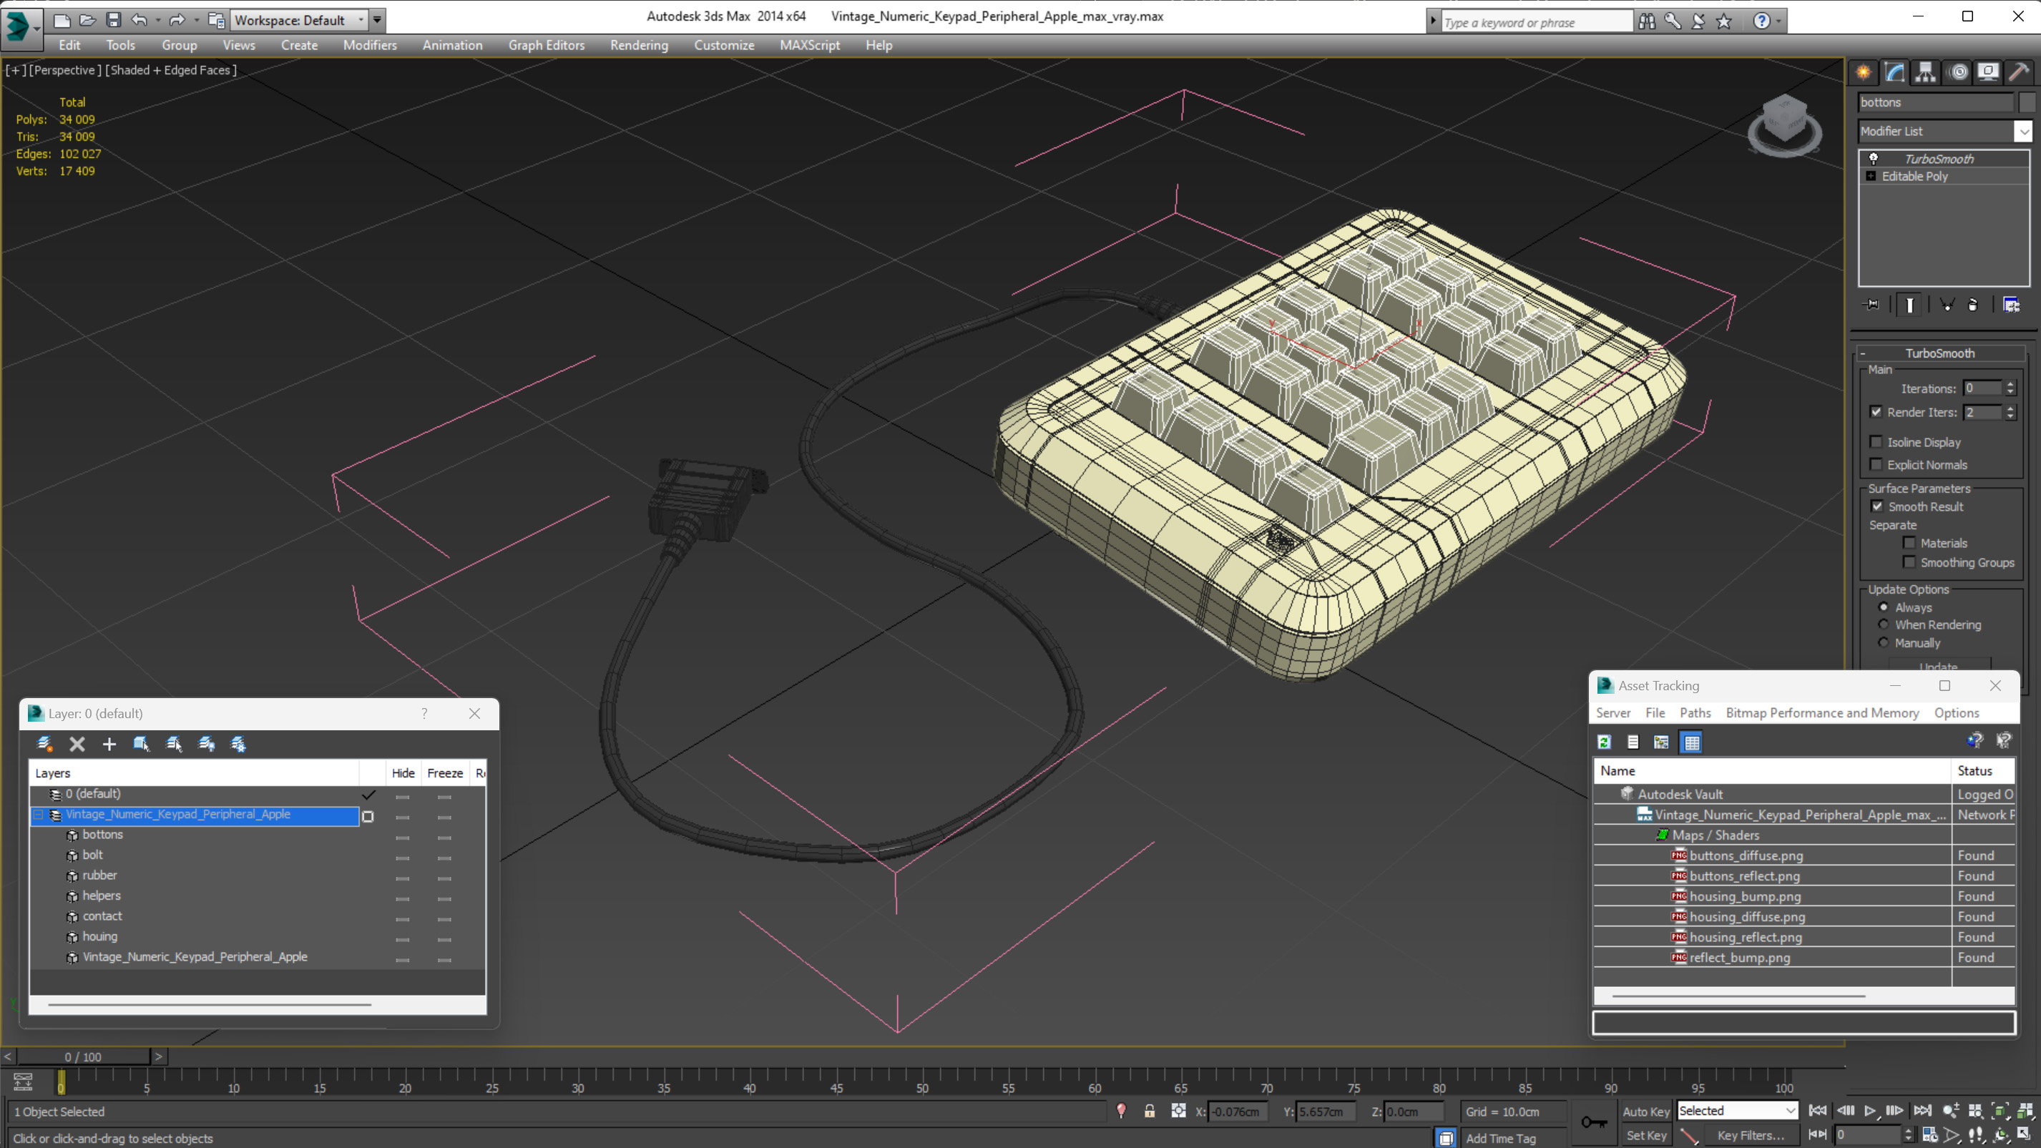Open the Modifiers menu

pyautogui.click(x=370, y=45)
